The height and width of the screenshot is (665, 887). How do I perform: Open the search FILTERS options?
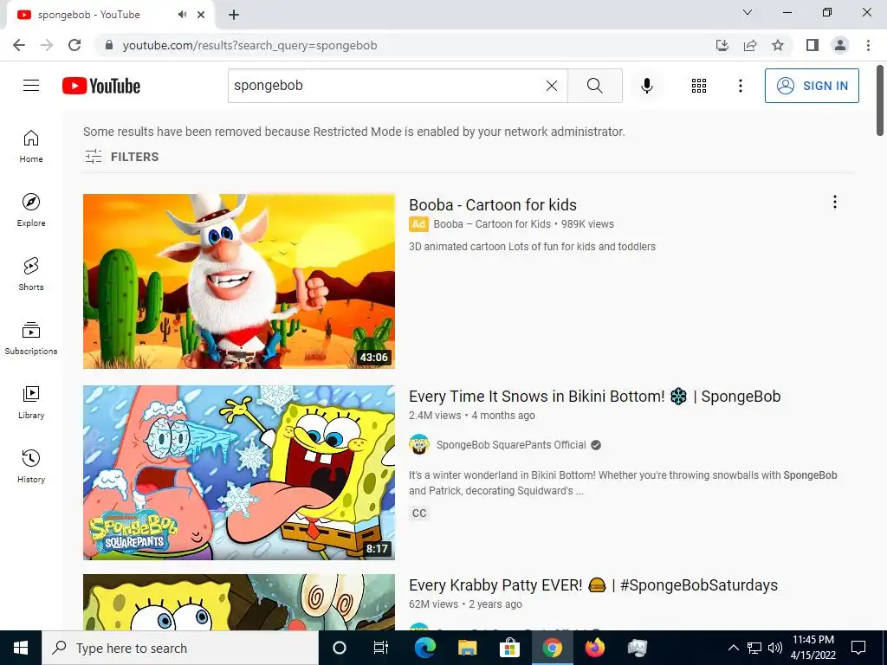(x=121, y=157)
